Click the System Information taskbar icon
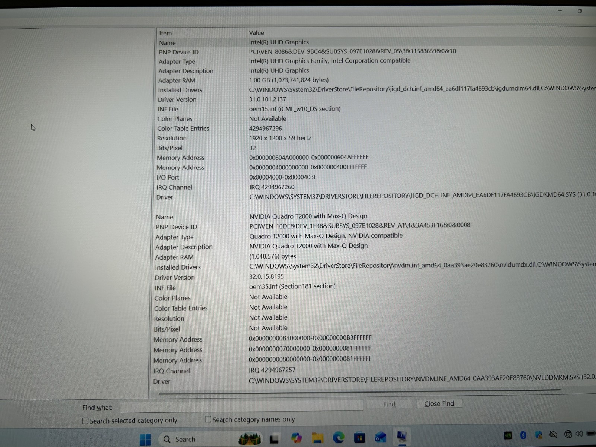596x447 pixels. [x=402, y=436]
